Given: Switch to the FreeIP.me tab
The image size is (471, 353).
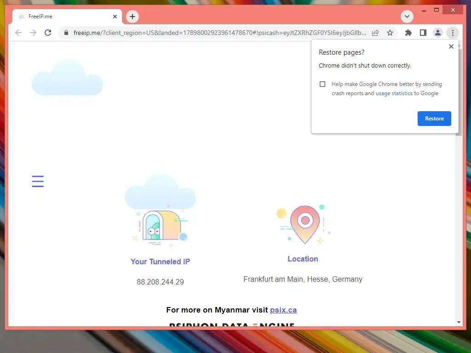Looking at the screenshot, I should click(67, 17).
